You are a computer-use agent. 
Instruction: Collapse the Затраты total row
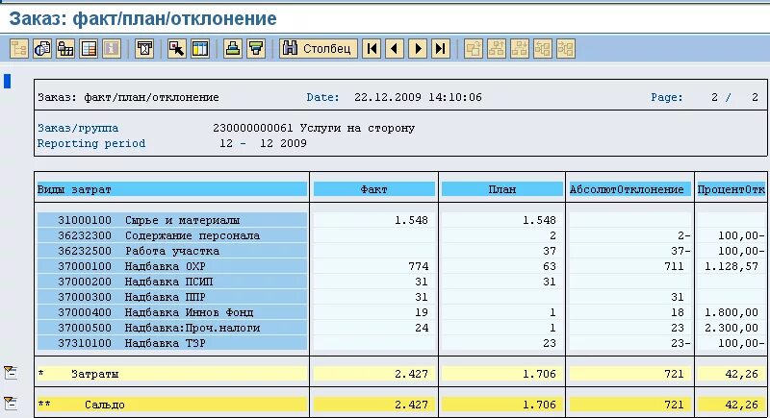pyautogui.click(x=11, y=373)
